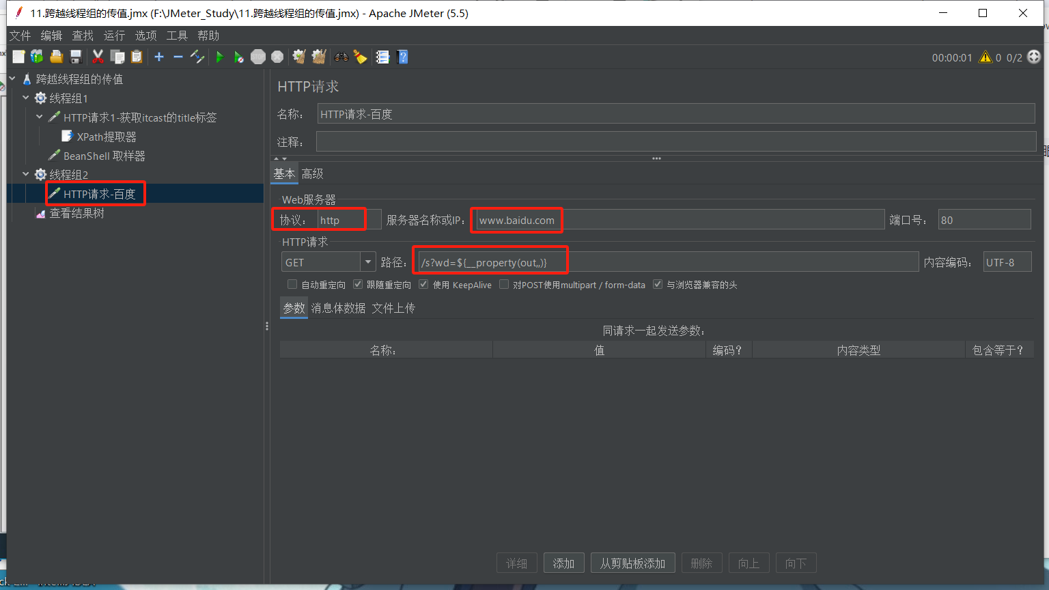Switch to the 消息体数据 tab
1049x590 pixels.
pyautogui.click(x=338, y=308)
